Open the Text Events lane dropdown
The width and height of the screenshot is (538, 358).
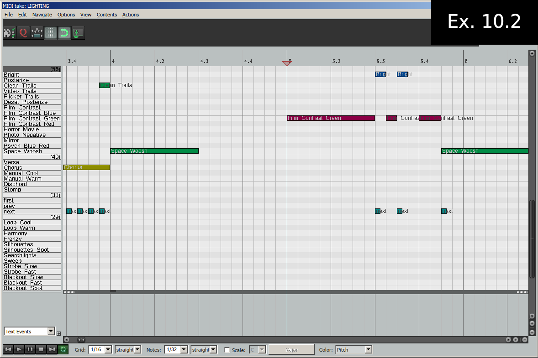coord(51,331)
